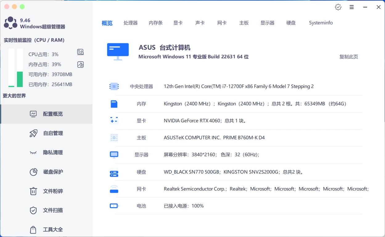Open the upper 网卡 tab
385x237 pixels.
[x=222, y=23]
